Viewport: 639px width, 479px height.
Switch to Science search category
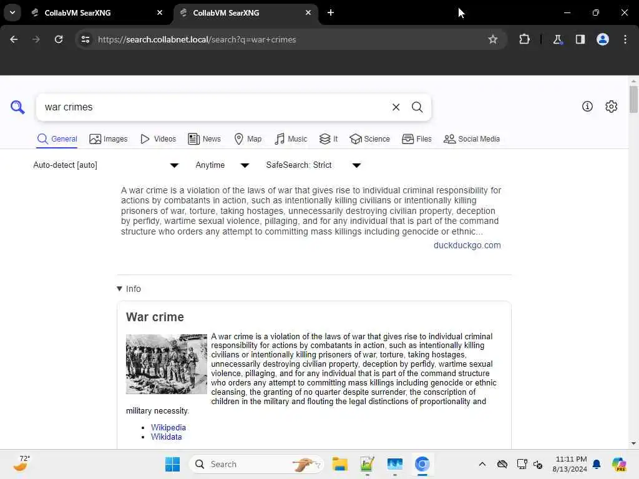[x=369, y=139]
